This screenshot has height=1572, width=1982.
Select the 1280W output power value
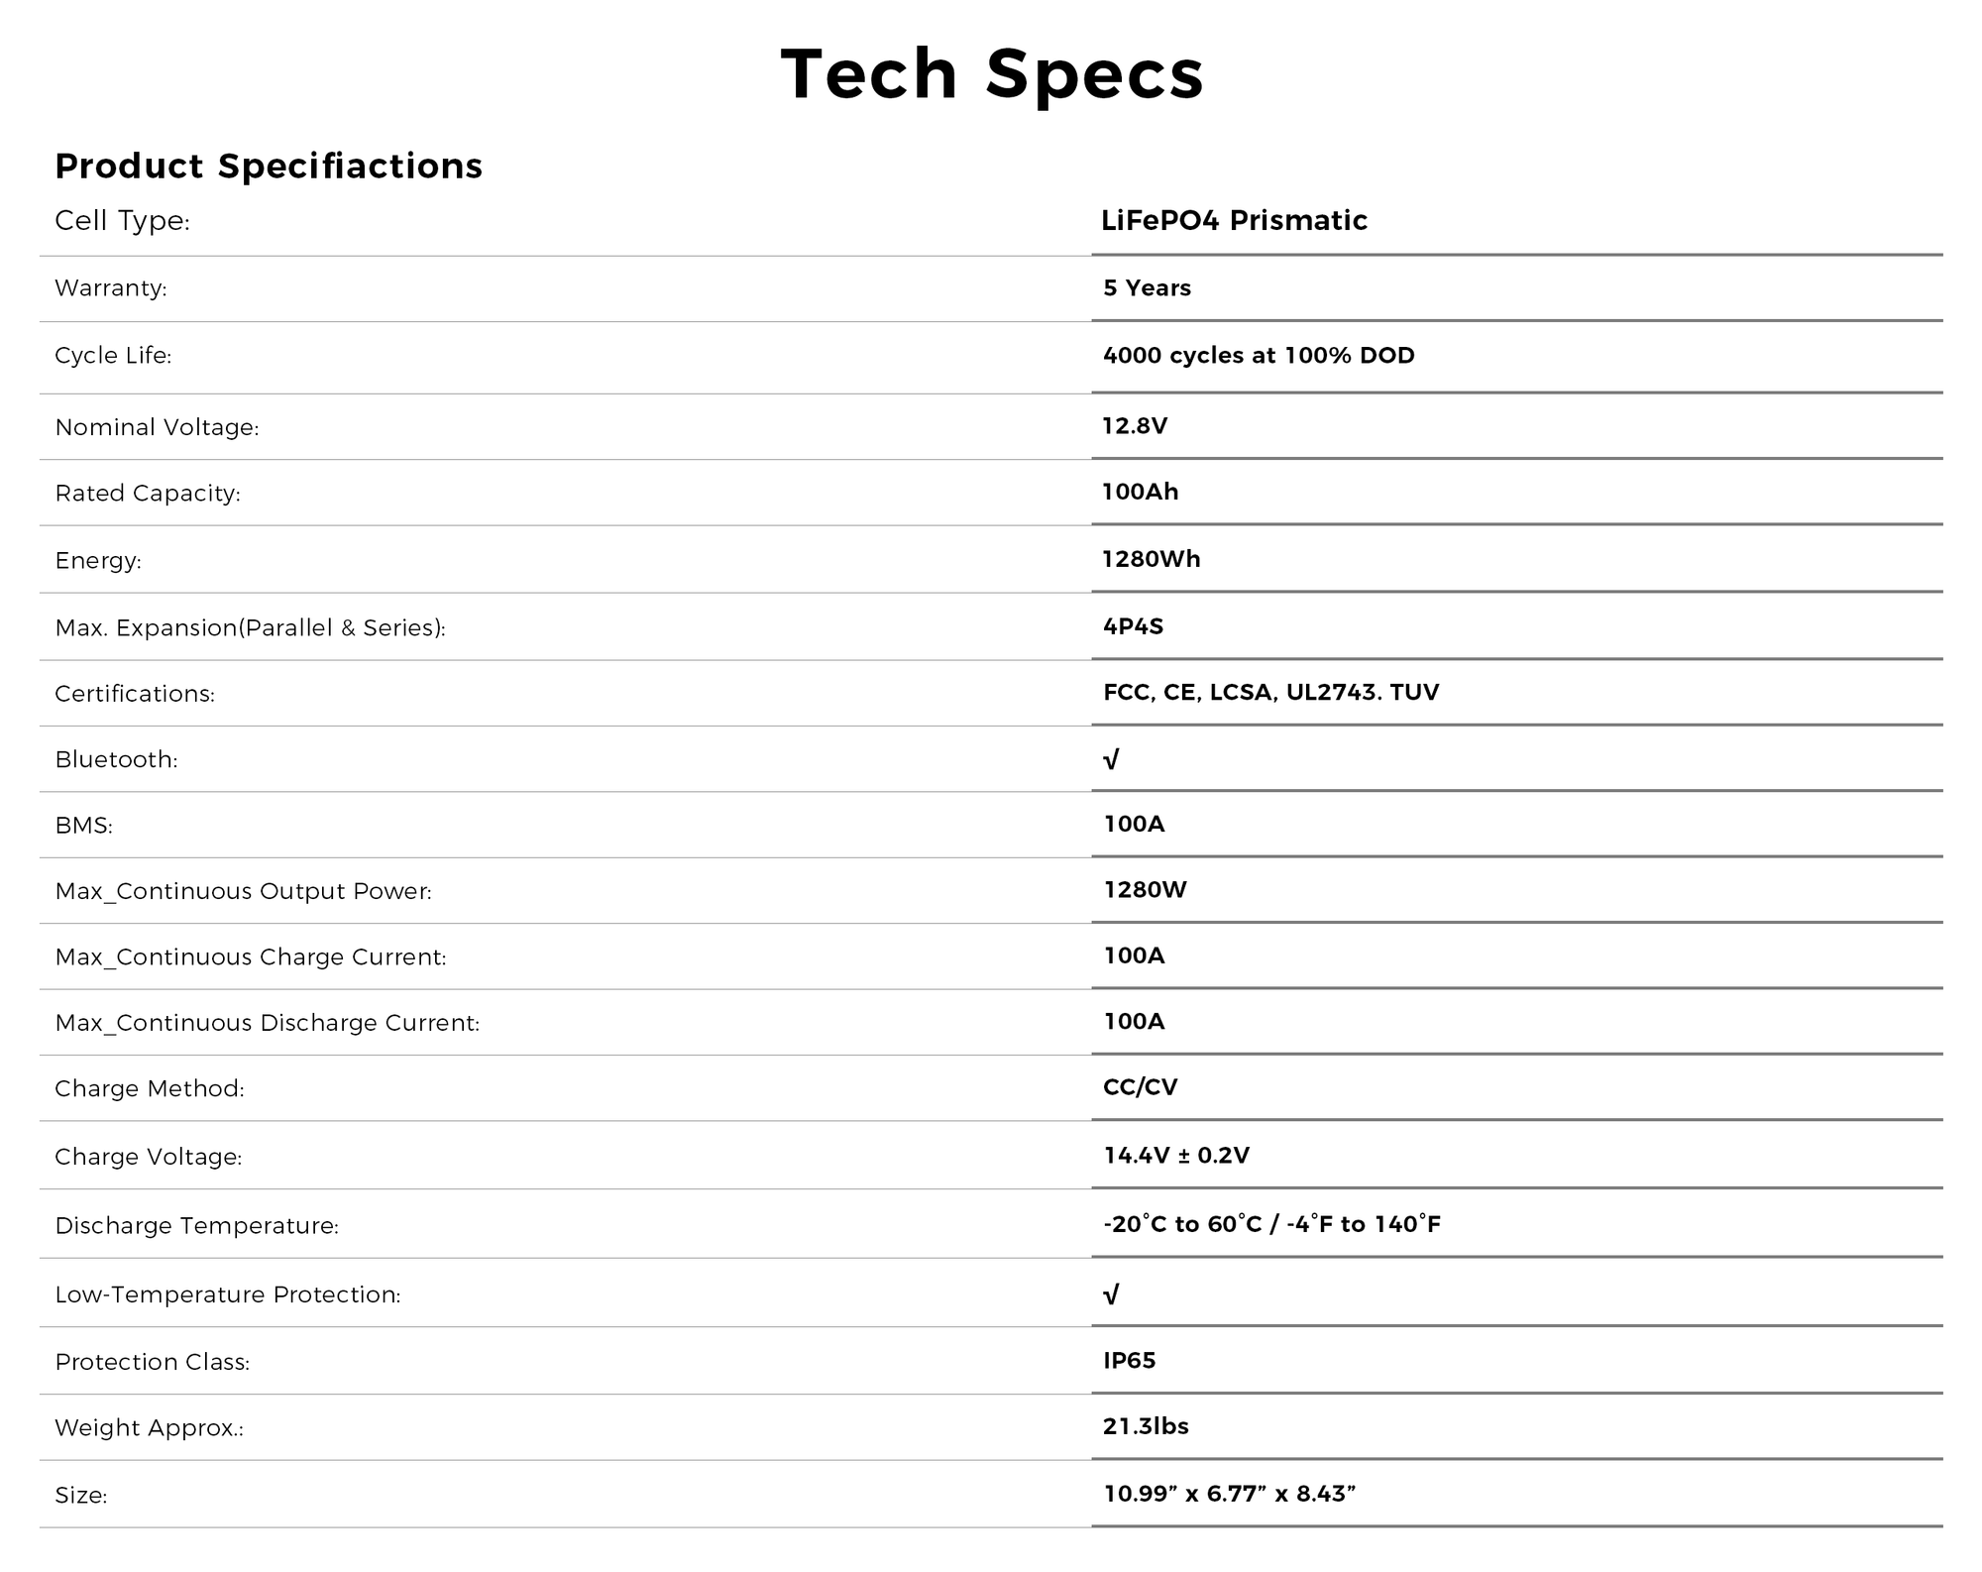[1145, 890]
